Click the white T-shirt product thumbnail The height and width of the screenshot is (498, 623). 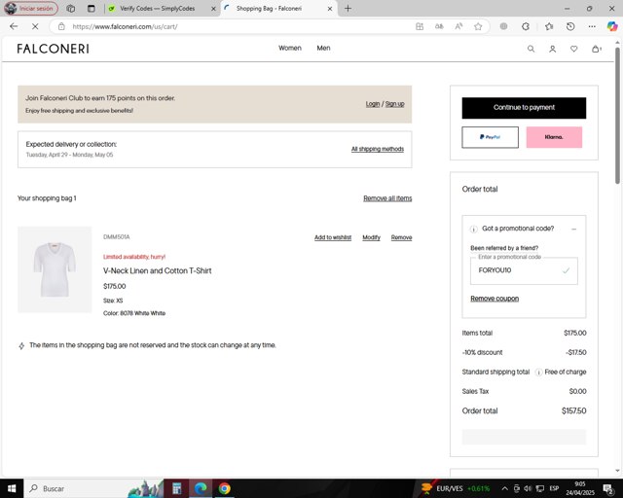tap(55, 269)
